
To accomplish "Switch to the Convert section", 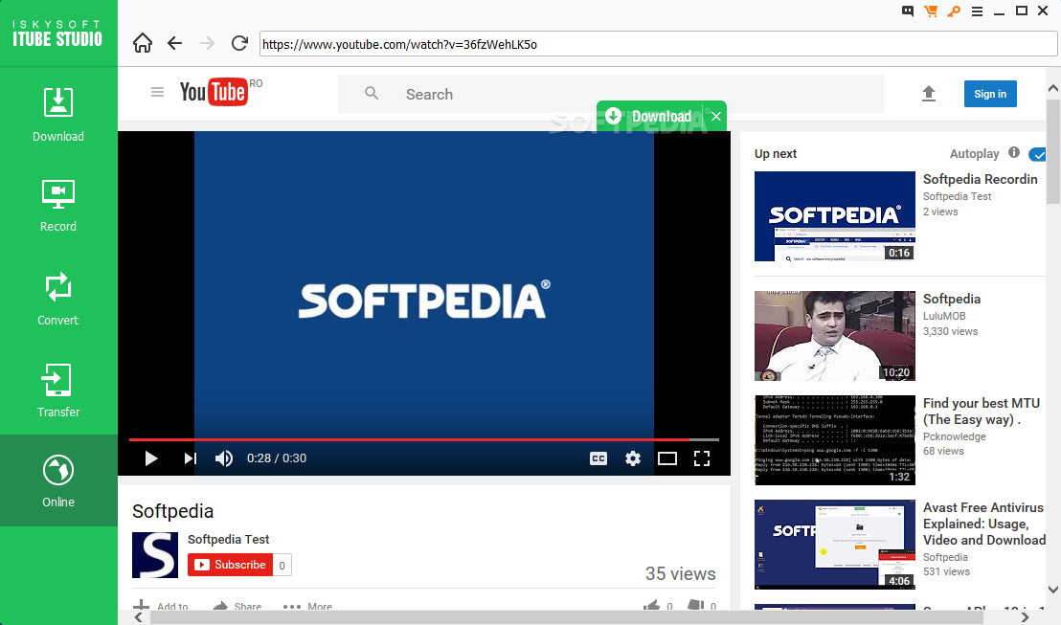I will point(58,299).
